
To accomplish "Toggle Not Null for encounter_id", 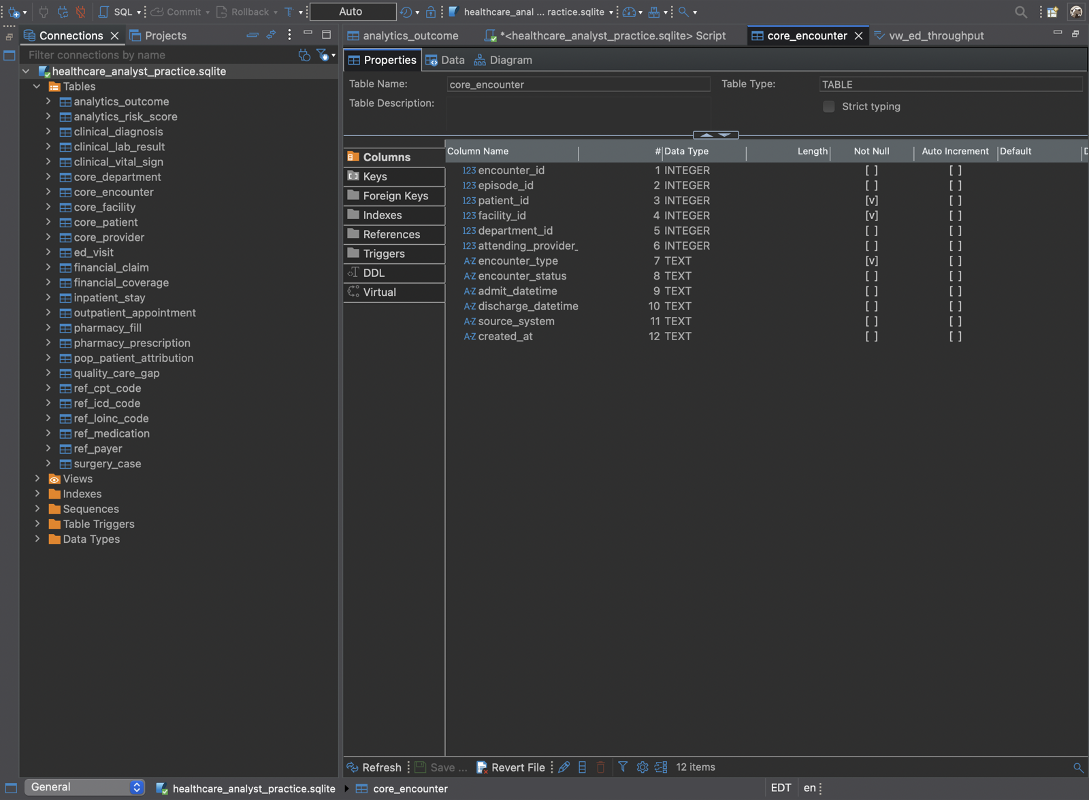I will 871,171.
